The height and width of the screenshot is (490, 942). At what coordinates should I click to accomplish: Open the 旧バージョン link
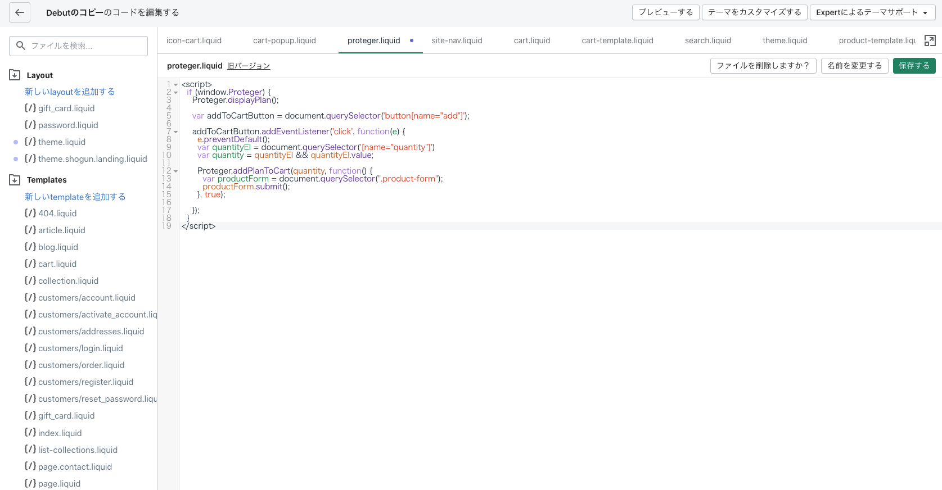249,66
